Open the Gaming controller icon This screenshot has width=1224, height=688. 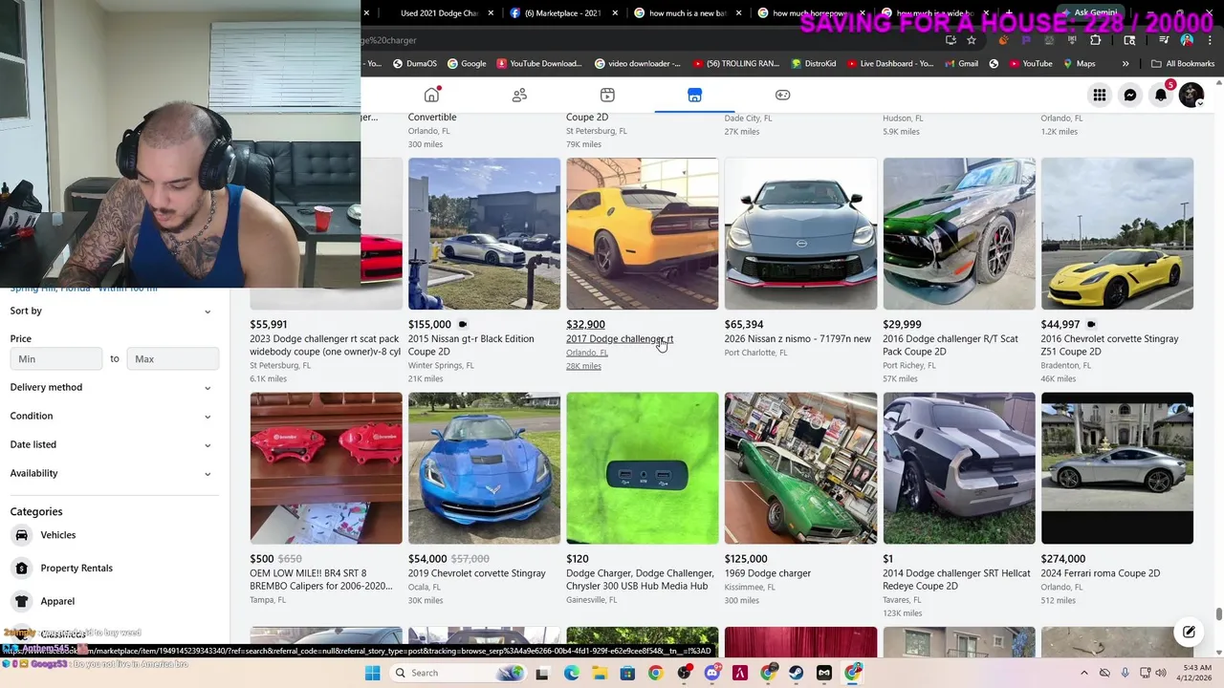click(782, 95)
